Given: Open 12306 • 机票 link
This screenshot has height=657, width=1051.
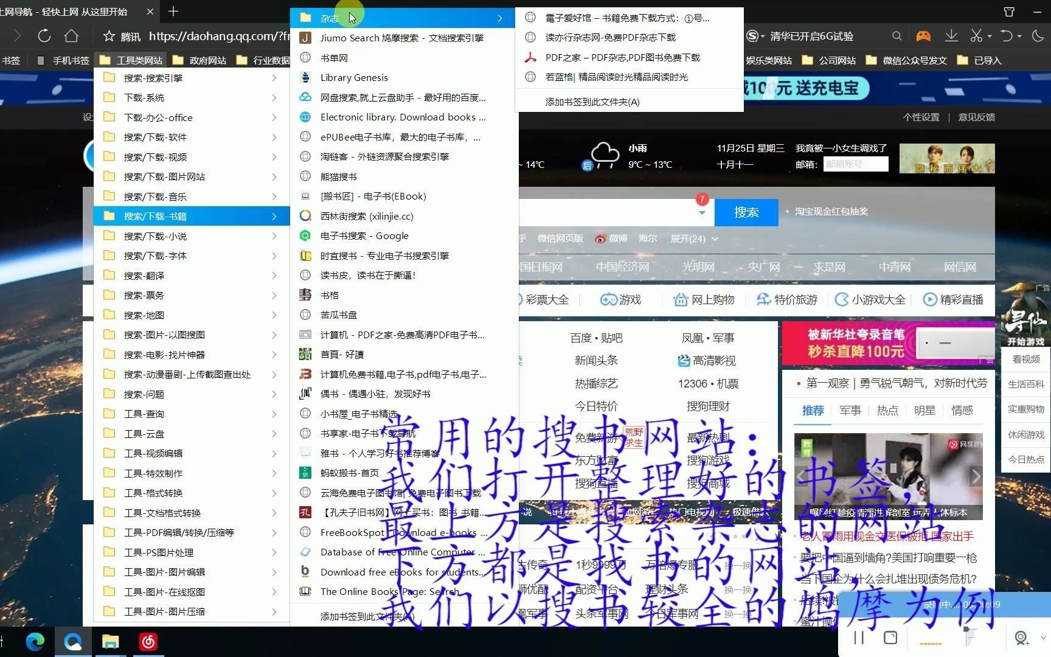Looking at the screenshot, I should (x=708, y=383).
